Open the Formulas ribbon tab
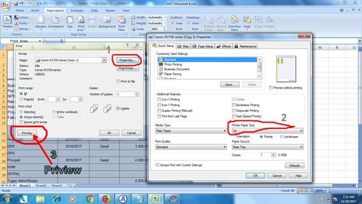Screen dimensions: 362x204 77,11
